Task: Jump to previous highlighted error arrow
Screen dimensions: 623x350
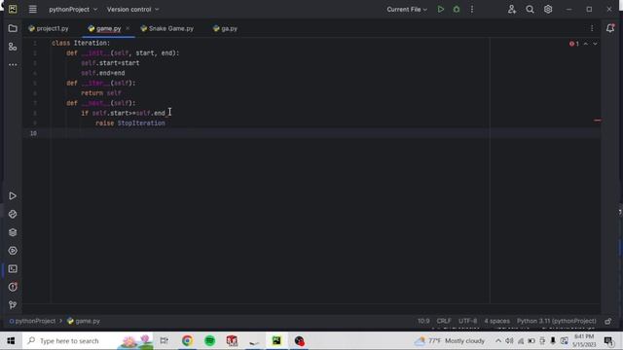Action: [x=586, y=44]
